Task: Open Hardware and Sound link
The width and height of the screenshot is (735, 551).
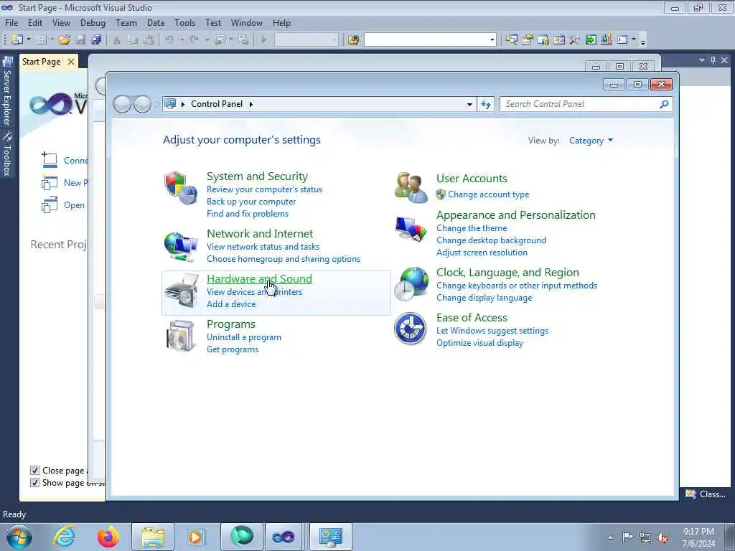Action: pos(259,279)
